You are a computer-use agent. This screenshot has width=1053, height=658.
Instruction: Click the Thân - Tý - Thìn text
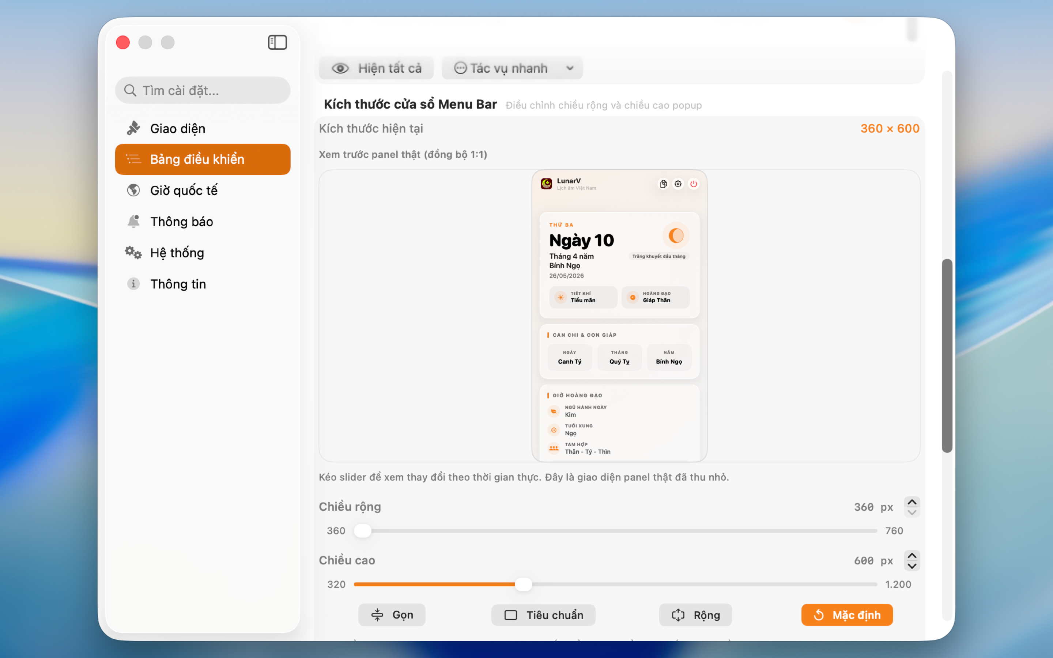coord(588,452)
